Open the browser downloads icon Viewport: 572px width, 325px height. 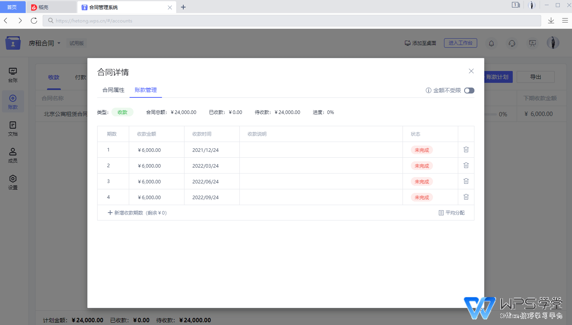[x=551, y=21]
